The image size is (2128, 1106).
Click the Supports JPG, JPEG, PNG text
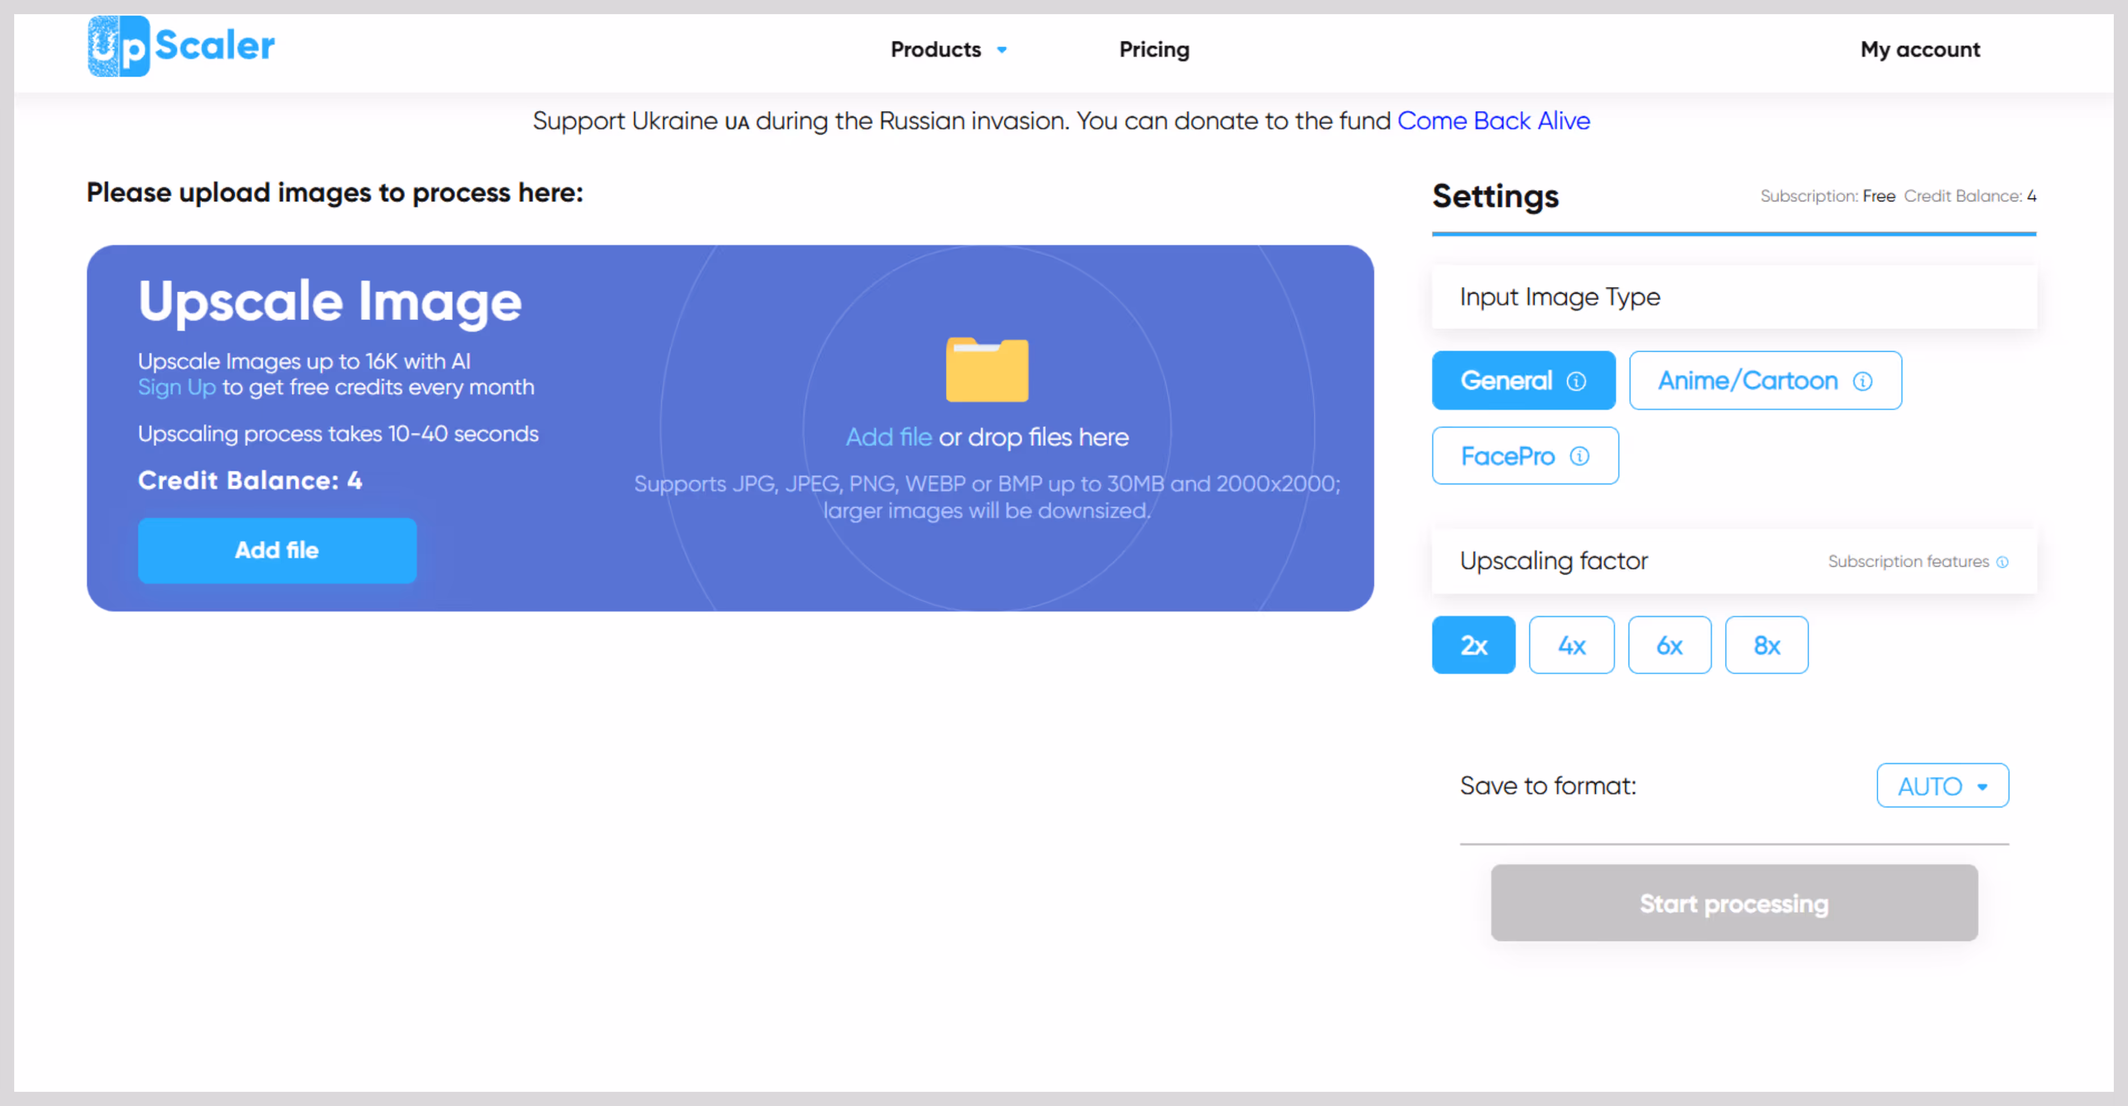987,498
